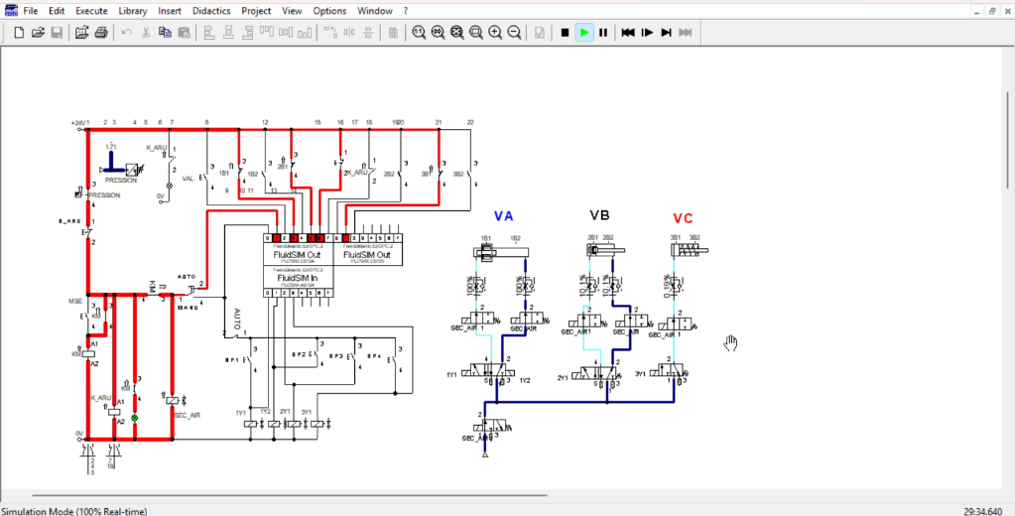Zoom out of the circuit
Image resolution: width=1015 pixels, height=516 pixels.
click(514, 33)
